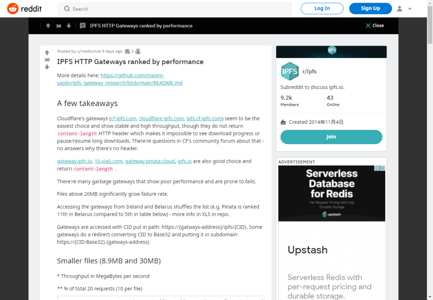
Task: Click the Reddit logo home icon
Action: coord(13,8)
